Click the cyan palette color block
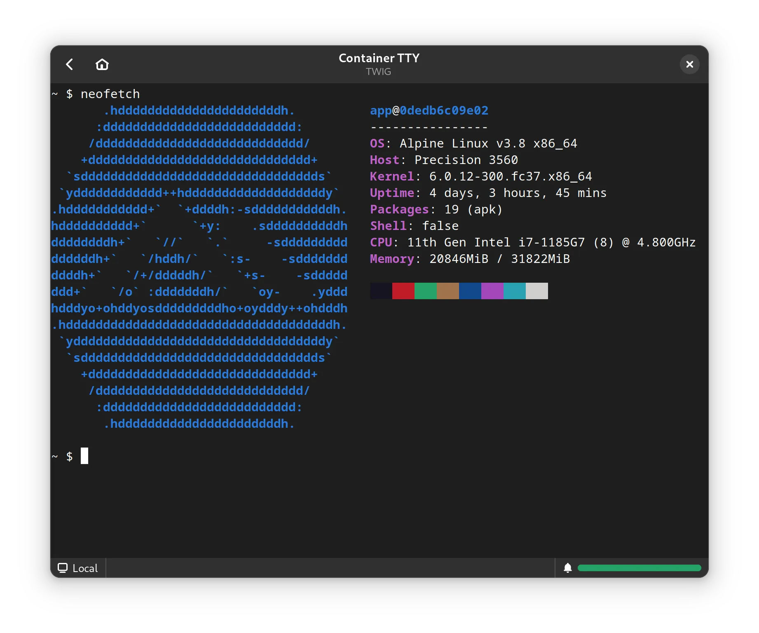The height and width of the screenshot is (633, 759). (x=514, y=291)
